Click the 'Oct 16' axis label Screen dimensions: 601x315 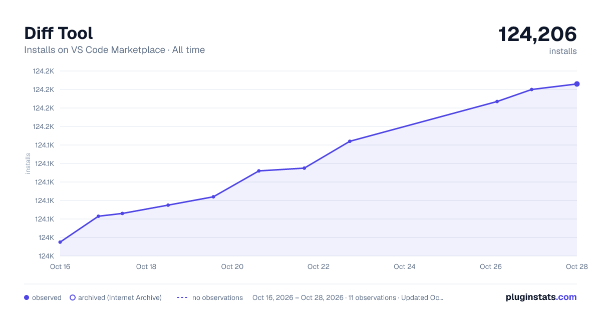[60, 266]
